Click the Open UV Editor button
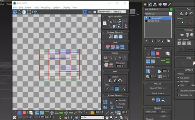 coord(157,88)
